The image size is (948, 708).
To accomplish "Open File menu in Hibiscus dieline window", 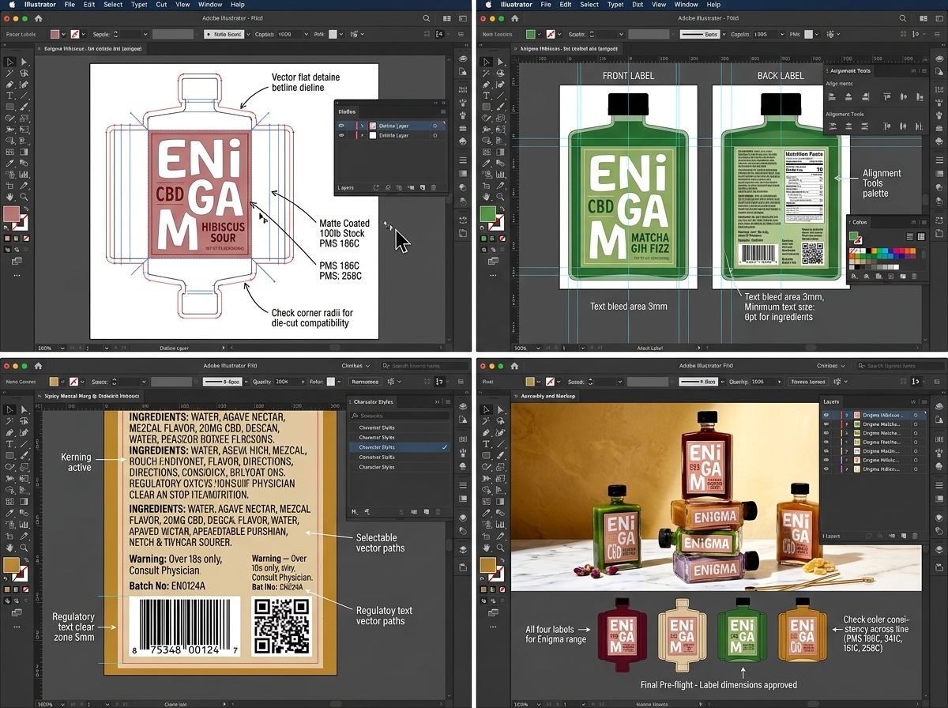I will coord(70,5).
